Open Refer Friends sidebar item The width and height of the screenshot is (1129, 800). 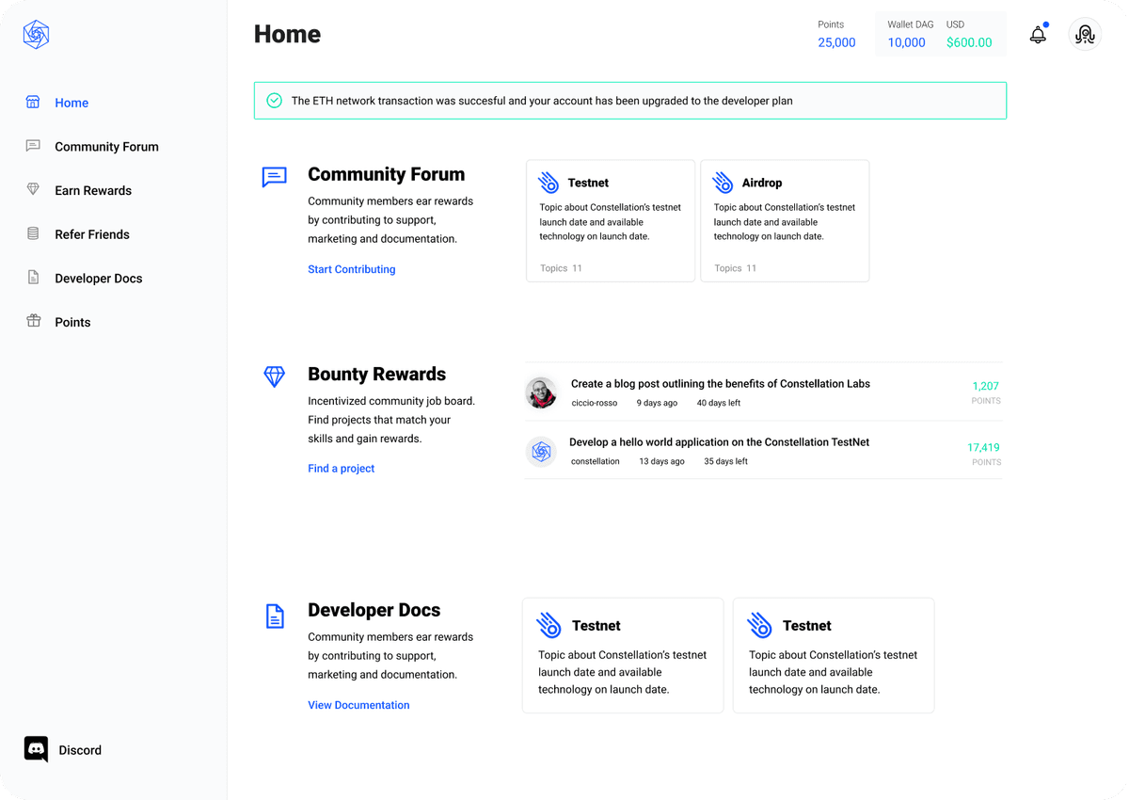[92, 234]
